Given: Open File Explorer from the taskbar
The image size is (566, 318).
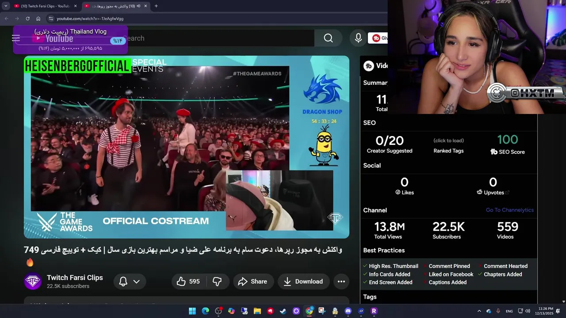Looking at the screenshot, I should pyautogui.click(x=257, y=311).
